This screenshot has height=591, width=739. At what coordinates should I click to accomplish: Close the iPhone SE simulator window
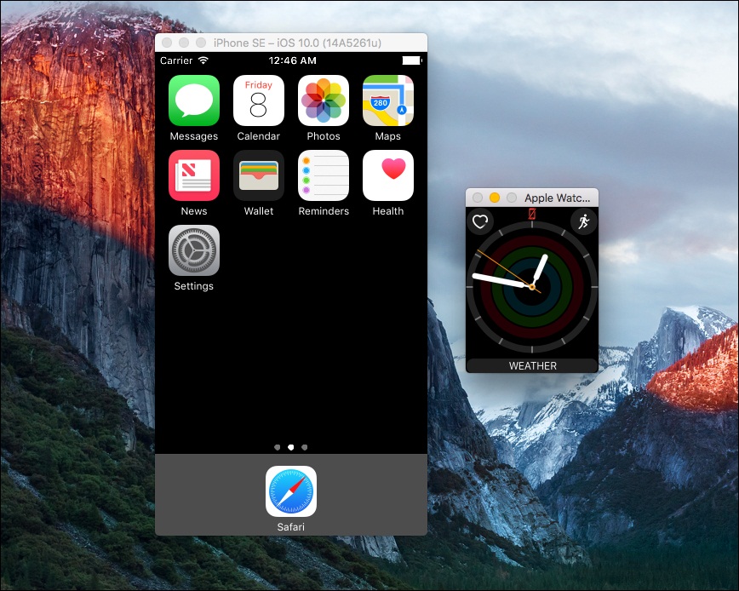tap(167, 43)
